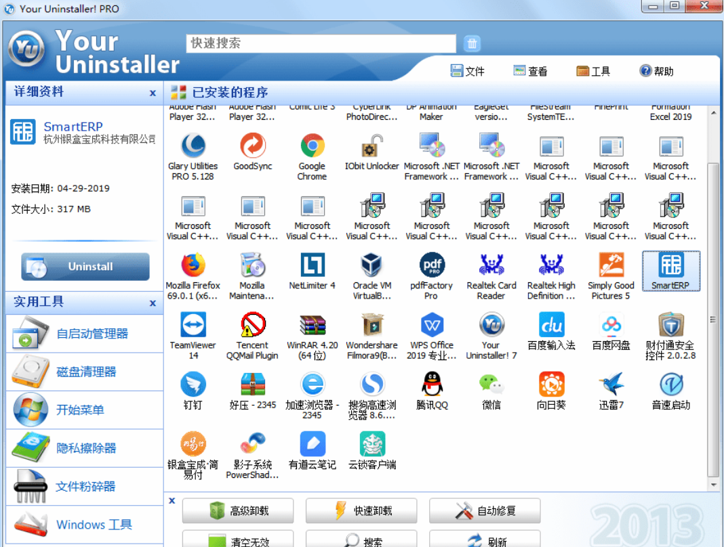Select 好压 - 2345 program icon

coord(253,385)
